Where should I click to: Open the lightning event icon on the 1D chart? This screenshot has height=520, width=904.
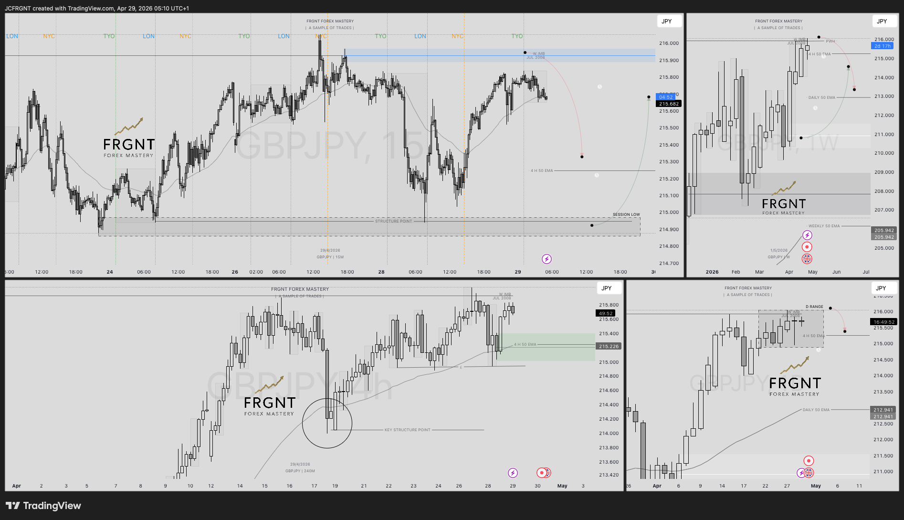click(x=801, y=473)
